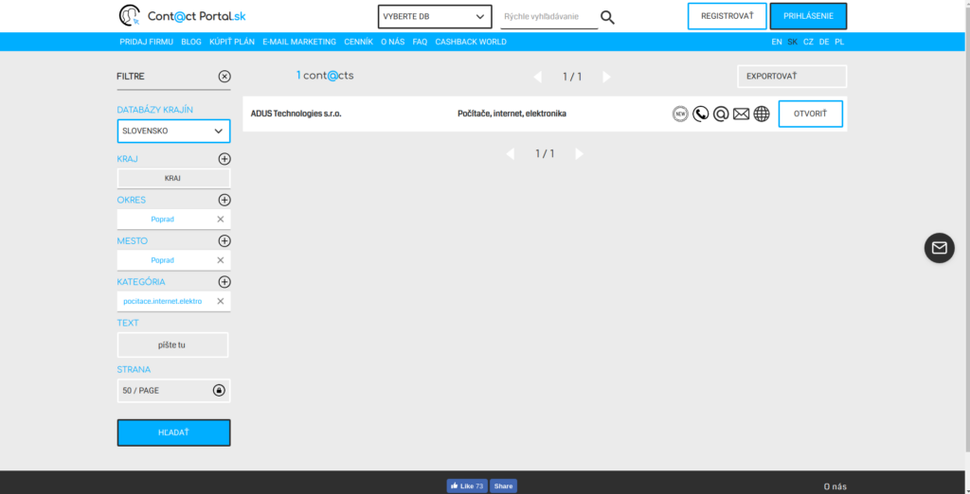Click the @ email icon in result row
The image size is (970, 494).
pos(721,114)
